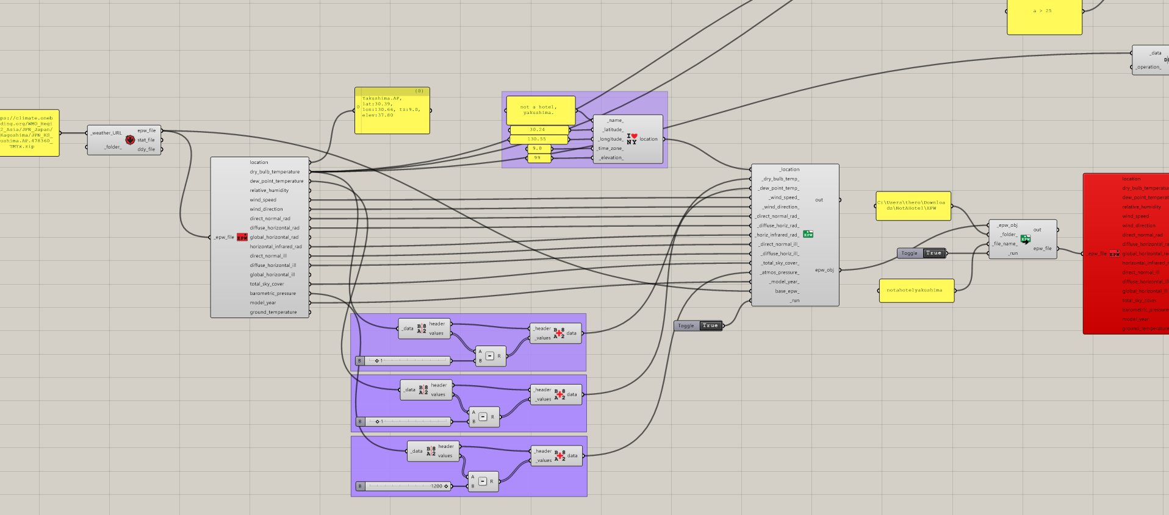This screenshot has width=1169, height=515.
Task: Select the Downloads\NotAHotel\EPW folder path panel
Action: click(x=913, y=206)
